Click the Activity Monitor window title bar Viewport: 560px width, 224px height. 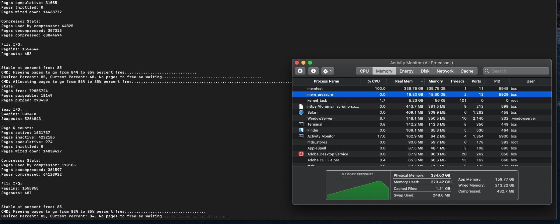point(421,63)
